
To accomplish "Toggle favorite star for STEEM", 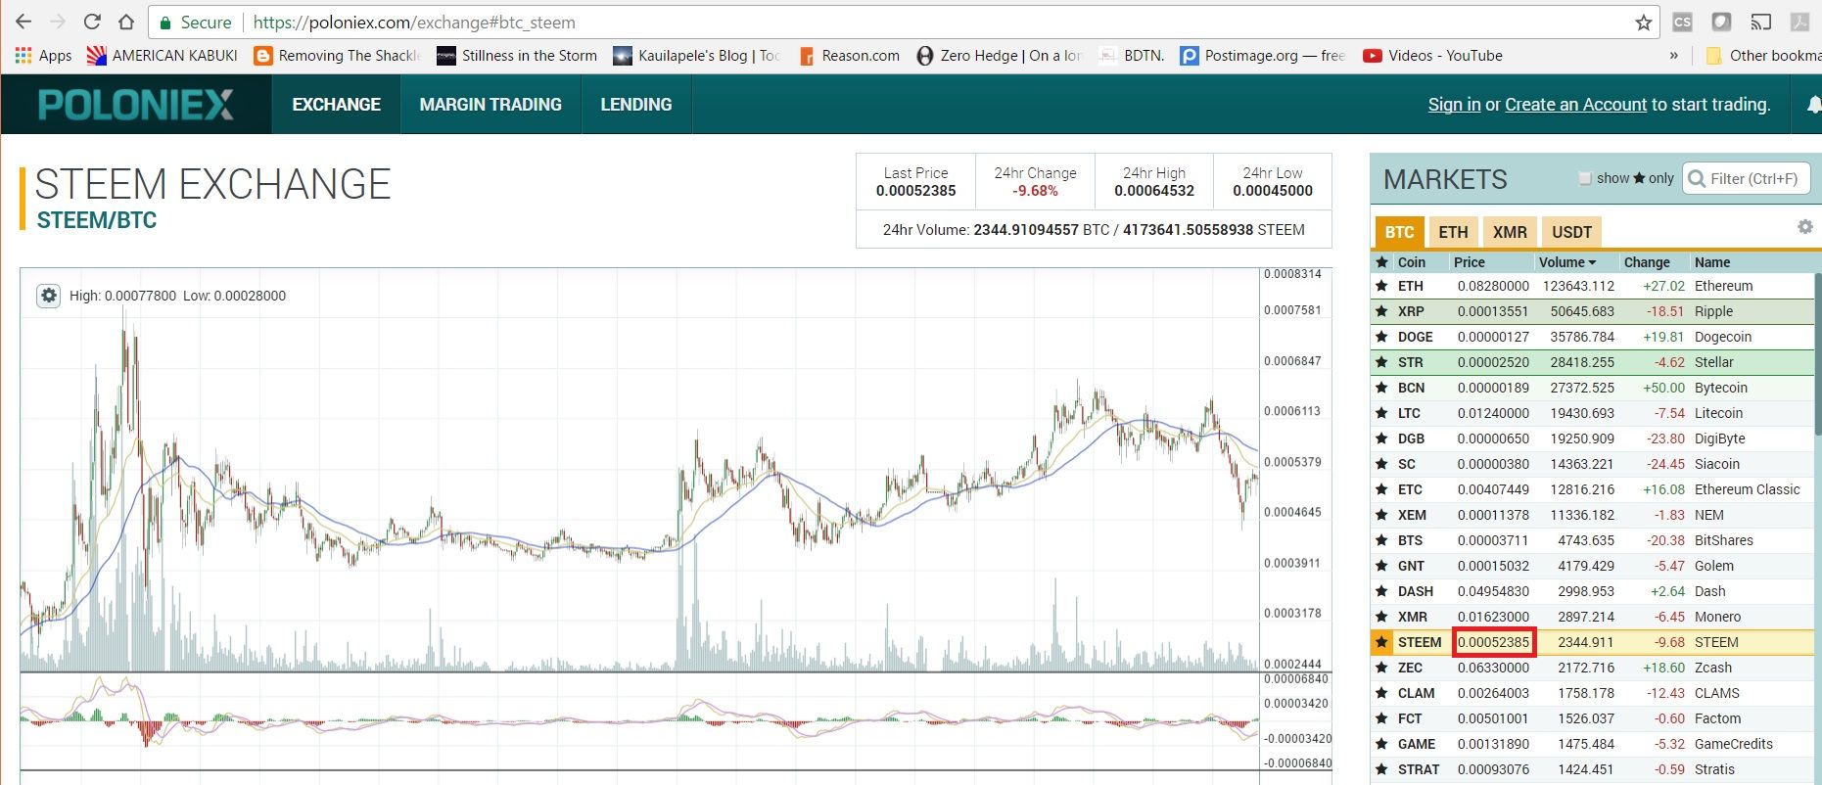I will click(x=1381, y=642).
